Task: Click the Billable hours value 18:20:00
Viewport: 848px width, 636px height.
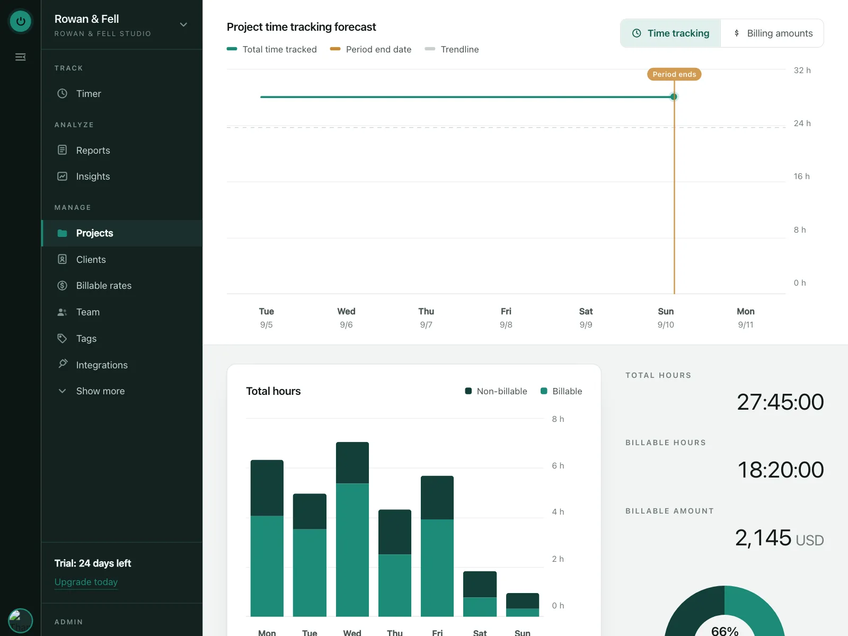Action: [781, 470]
